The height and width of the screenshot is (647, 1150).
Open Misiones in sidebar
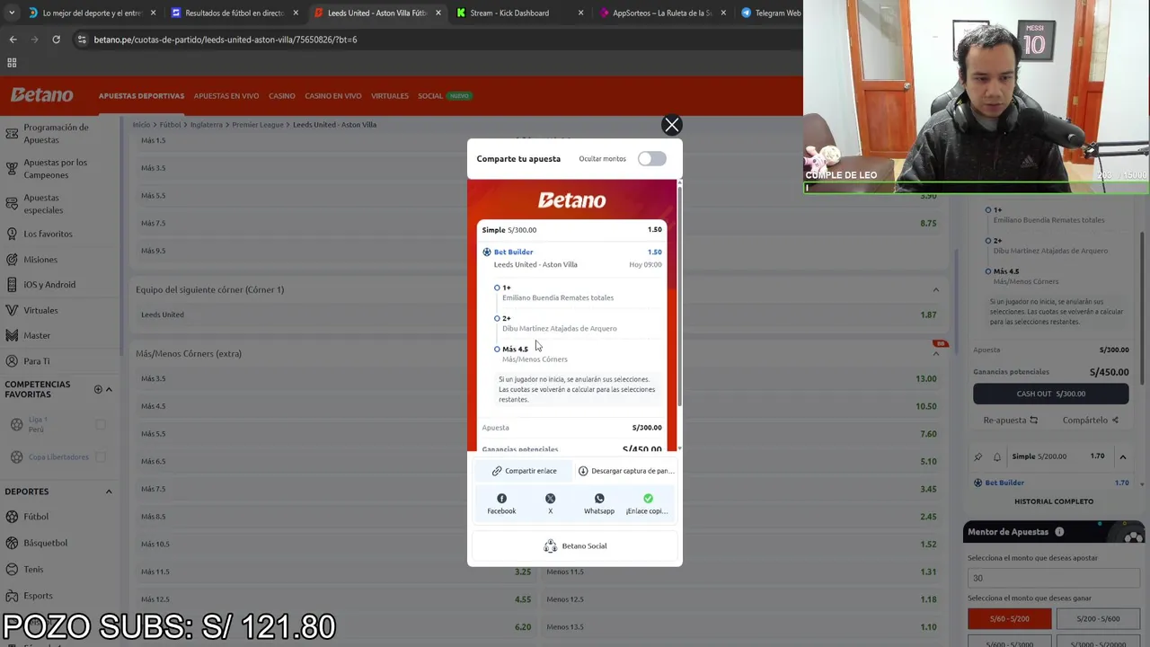[40, 260]
